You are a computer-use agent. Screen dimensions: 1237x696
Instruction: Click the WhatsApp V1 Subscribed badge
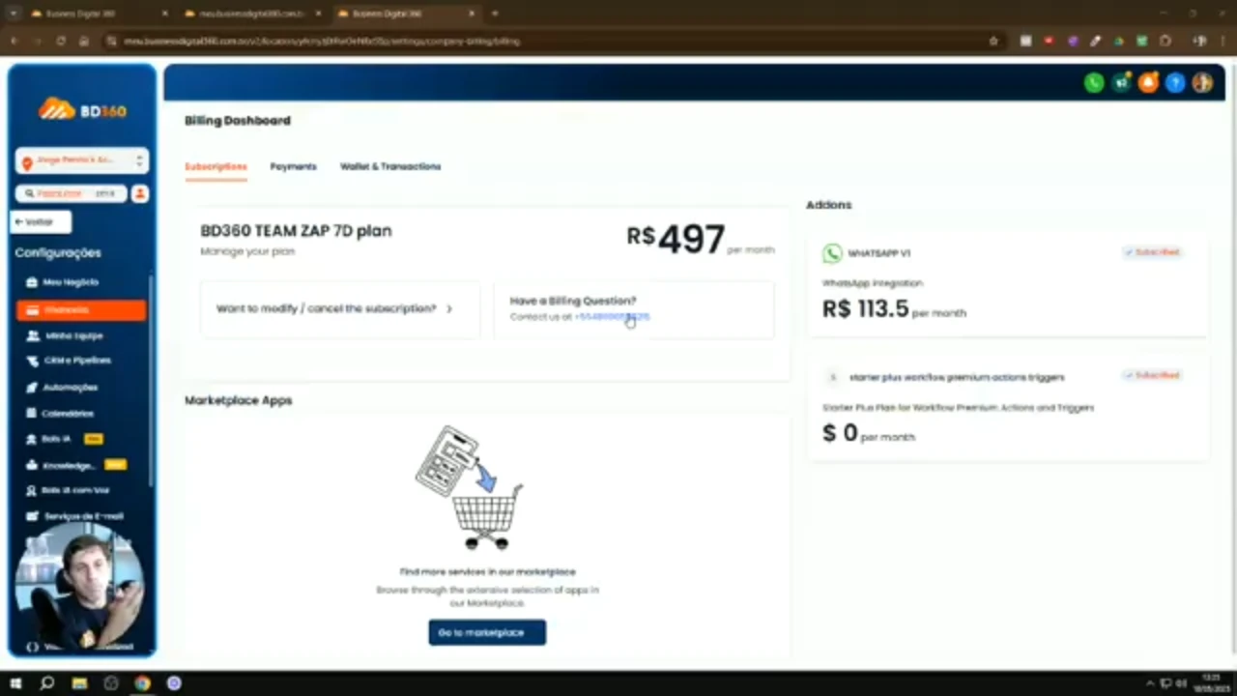click(1152, 252)
